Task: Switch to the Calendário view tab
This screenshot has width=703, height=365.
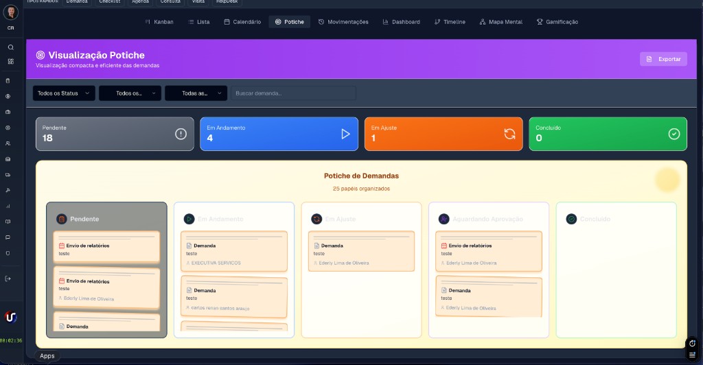Action: point(242,22)
